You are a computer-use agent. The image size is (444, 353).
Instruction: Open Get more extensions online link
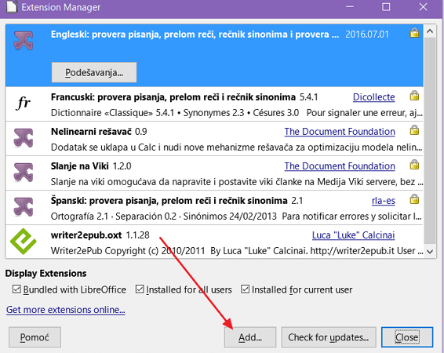[66, 310]
